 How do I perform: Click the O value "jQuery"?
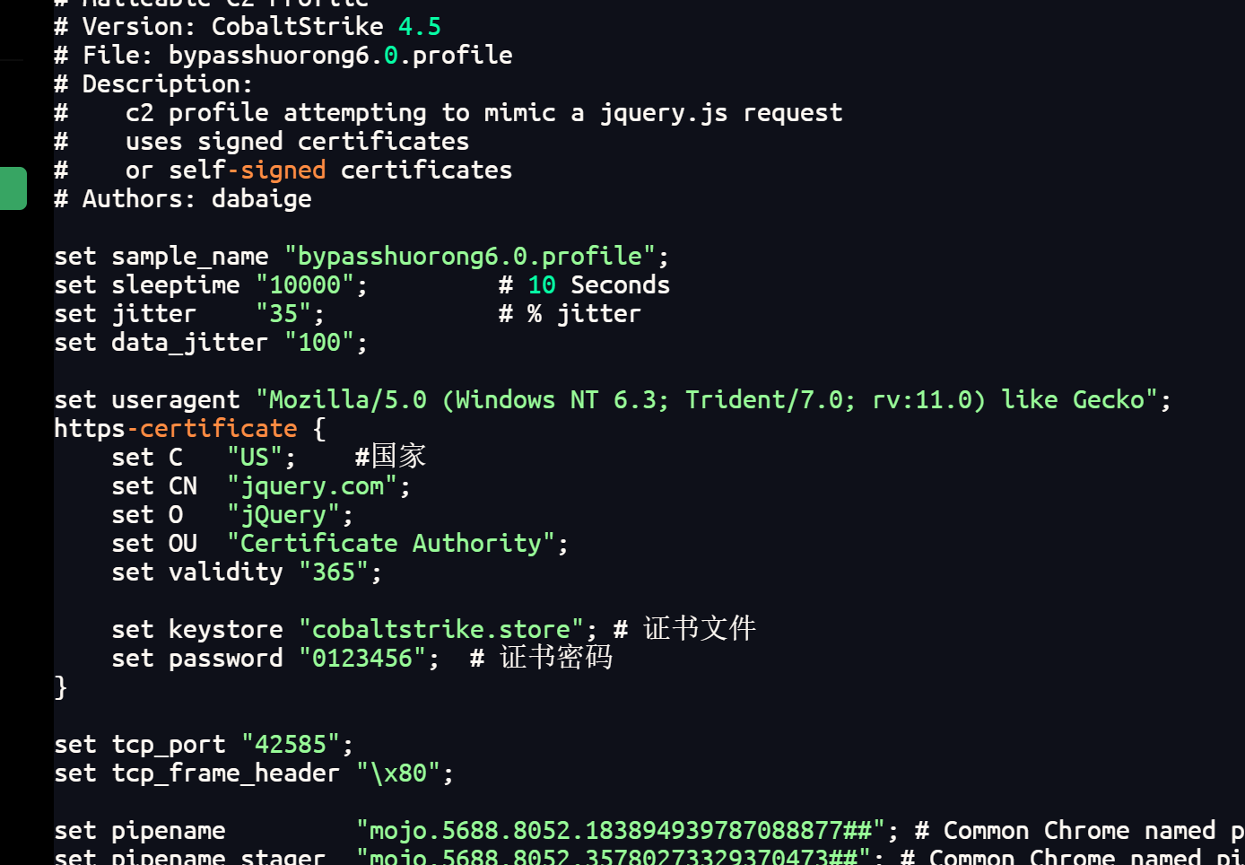pyautogui.click(x=283, y=515)
